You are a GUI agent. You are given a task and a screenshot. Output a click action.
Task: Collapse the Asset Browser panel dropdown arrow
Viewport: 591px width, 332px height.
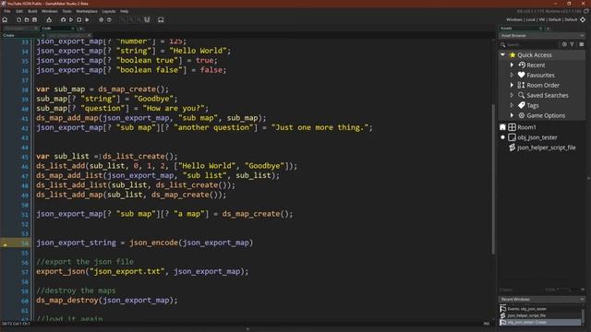pos(582,35)
